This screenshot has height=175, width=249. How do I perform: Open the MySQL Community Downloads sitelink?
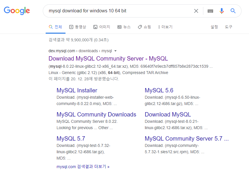96,114
